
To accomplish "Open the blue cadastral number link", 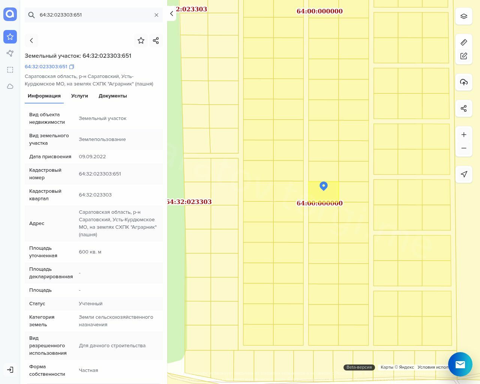I will (46, 67).
